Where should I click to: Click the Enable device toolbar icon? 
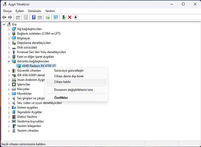click(x=64, y=17)
